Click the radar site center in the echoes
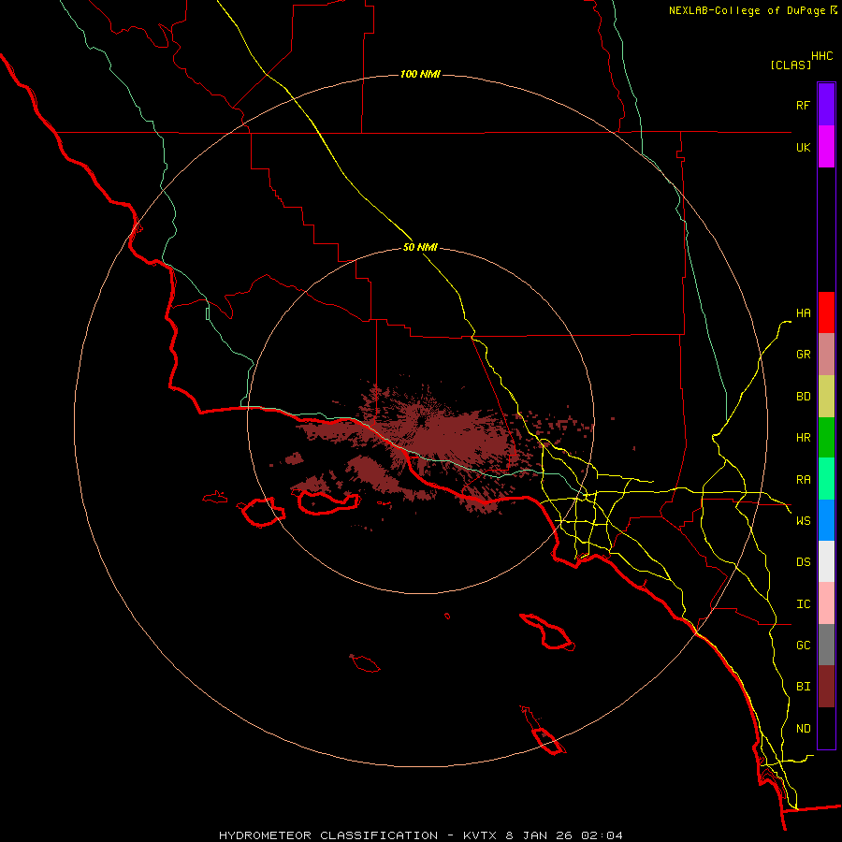 422,420
